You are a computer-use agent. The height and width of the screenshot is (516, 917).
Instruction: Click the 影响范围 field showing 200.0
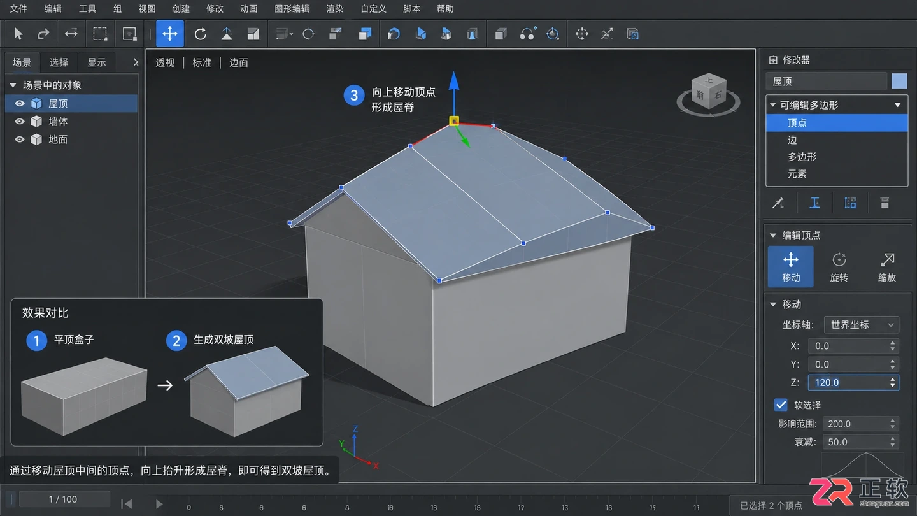pos(859,424)
